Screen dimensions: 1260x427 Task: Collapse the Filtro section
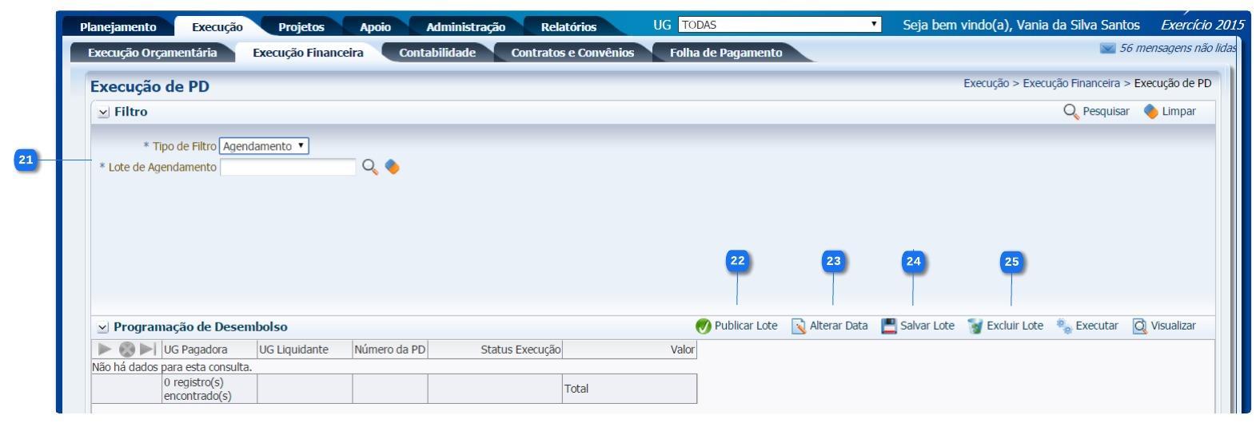click(102, 113)
